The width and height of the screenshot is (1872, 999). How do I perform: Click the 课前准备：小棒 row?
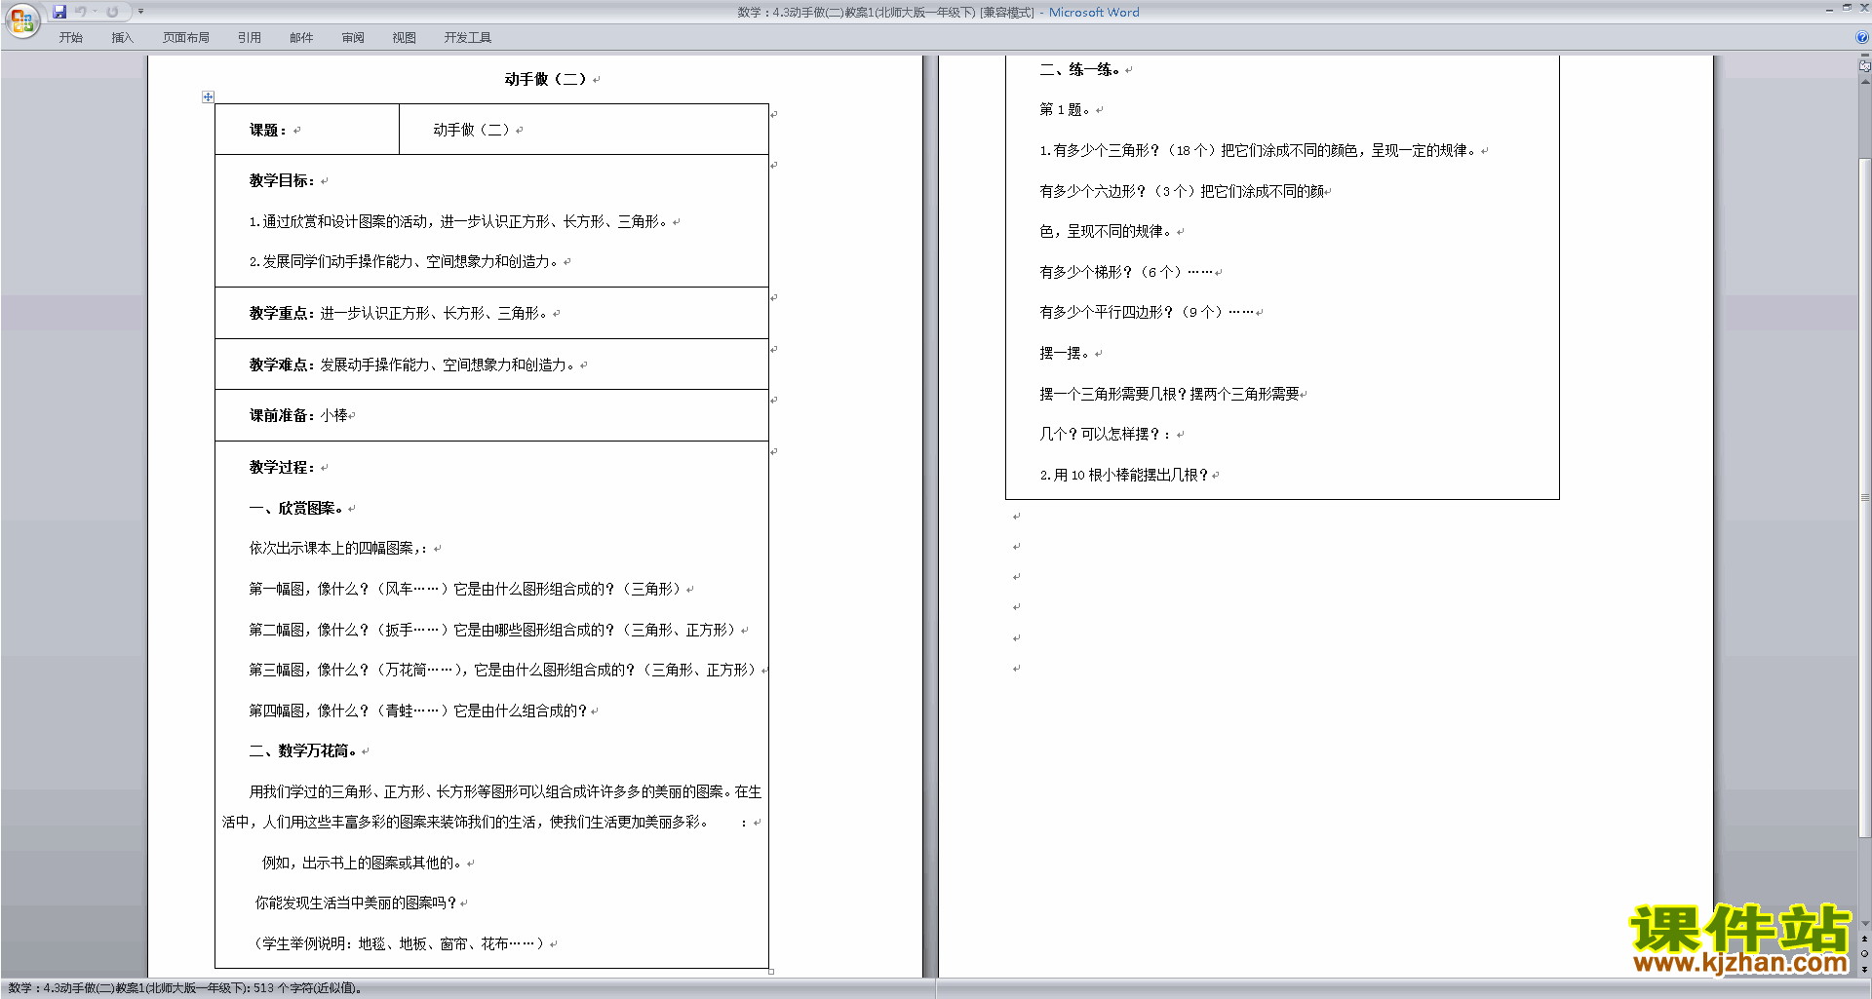pos(298,415)
